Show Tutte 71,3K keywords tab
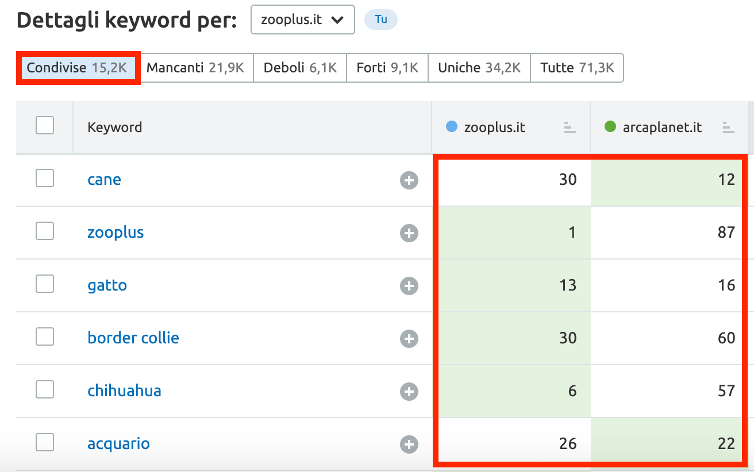 pos(577,68)
